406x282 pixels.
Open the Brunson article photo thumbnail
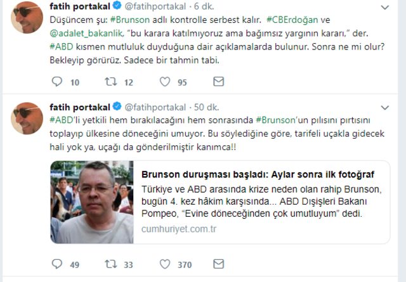tap(92, 202)
